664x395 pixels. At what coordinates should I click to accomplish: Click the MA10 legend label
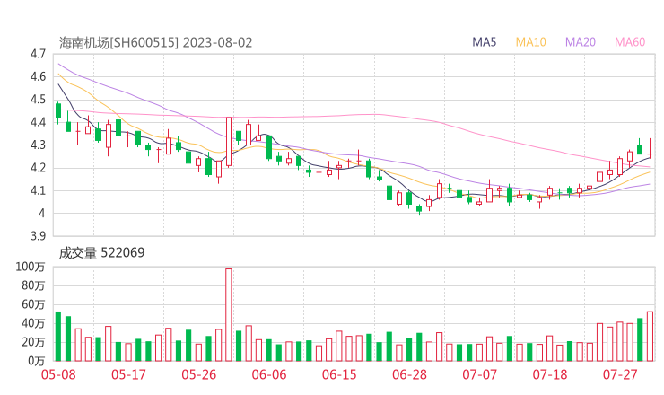(530, 42)
